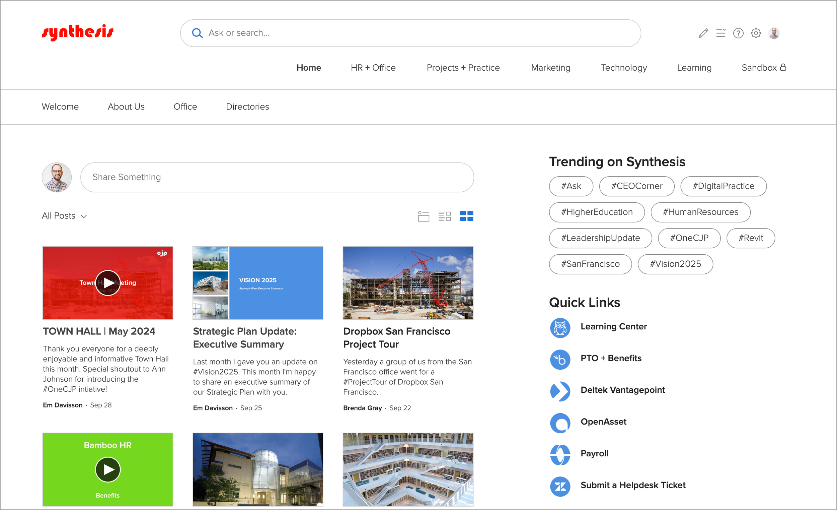This screenshot has width=837, height=510.
Task: Open the white library interior thumbnail
Action: click(x=408, y=469)
